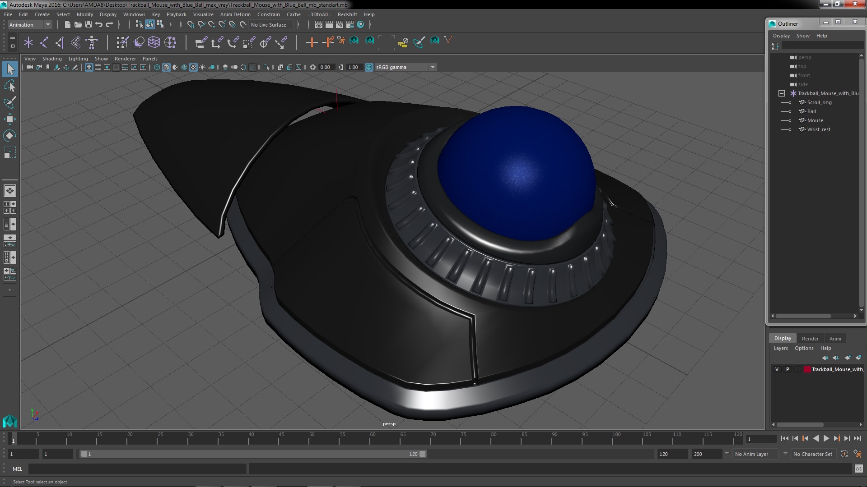Open layer editor Options menu
The height and width of the screenshot is (487, 867).
[804, 348]
